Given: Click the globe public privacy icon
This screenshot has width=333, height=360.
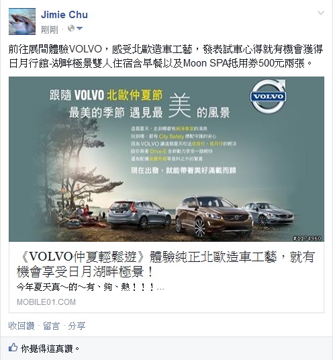Looking at the screenshot, I should click(x=71, y=28).
